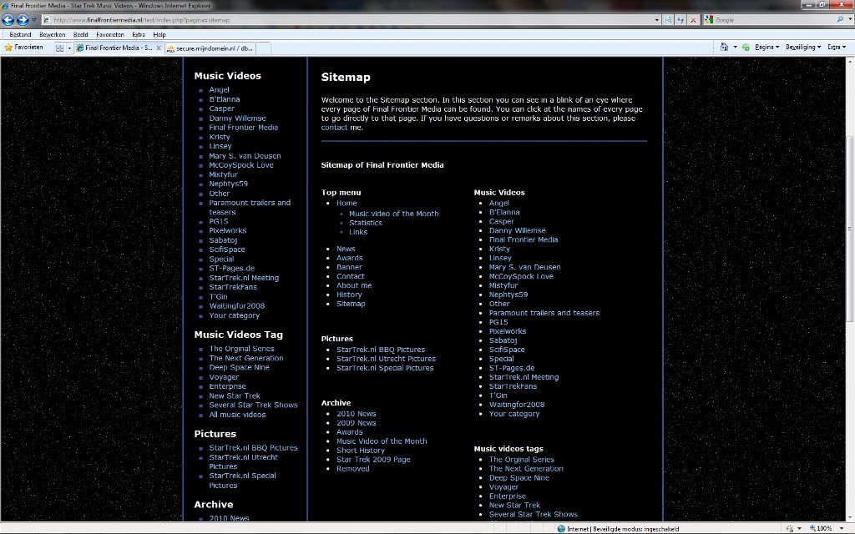Open the Help menu

(159, 34)
